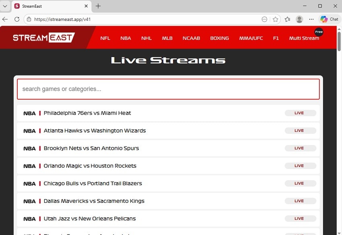The width and height of the screenshot is (342, 235).
Task: Open the circled ellipsis in the address bar
Action: coord(264,19)
